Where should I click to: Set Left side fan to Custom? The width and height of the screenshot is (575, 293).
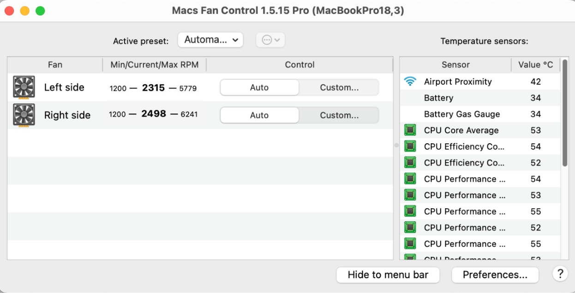tap(339, 88)
